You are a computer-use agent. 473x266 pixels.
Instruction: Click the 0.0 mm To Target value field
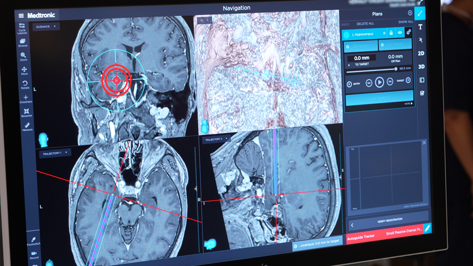point(362,58)
